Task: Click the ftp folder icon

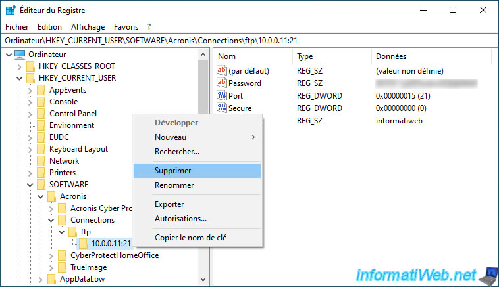Action: click(73, 232)
